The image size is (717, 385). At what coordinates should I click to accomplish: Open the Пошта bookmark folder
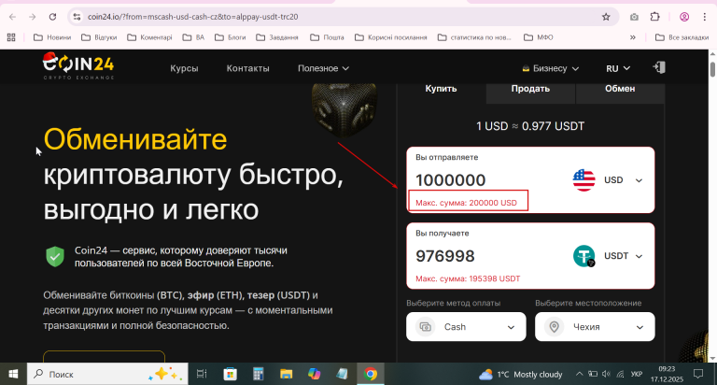[x=327, y=37]
